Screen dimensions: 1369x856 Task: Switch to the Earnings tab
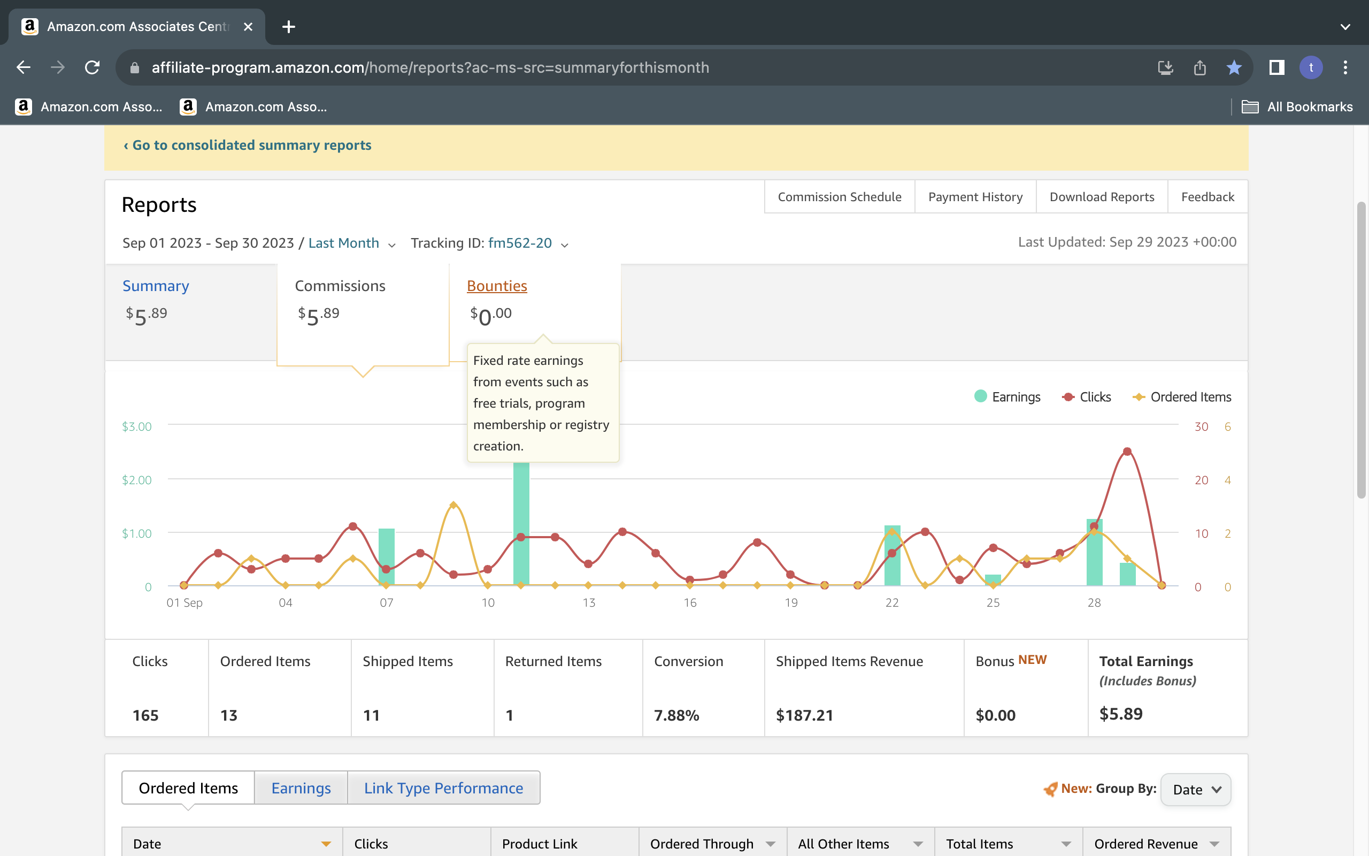(301, 788)
